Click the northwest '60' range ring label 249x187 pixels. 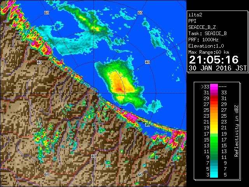(47, 12)
